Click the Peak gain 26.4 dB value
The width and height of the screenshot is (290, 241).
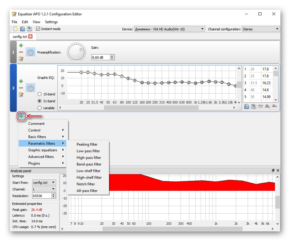click(x=37, y=210)
